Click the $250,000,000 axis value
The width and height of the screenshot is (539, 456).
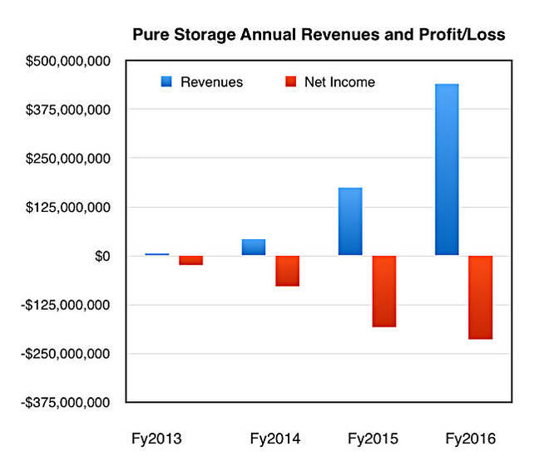point(68,159)
